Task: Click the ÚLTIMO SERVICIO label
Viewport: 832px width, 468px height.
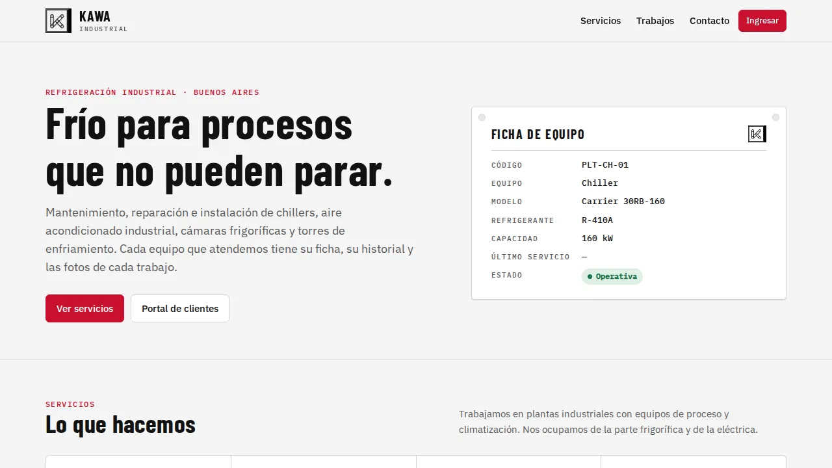Action: 530,257
